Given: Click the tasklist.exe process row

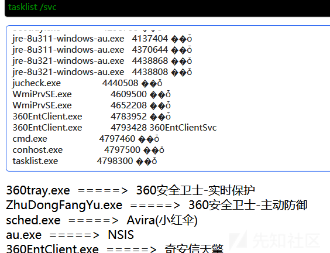Looking at the screenshot, I should click(x=85, y=162).
